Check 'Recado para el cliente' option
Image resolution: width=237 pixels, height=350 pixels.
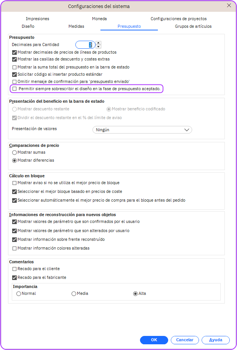15,269
